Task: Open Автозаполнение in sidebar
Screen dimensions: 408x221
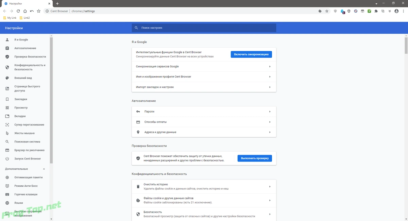Action: point(25,48)
